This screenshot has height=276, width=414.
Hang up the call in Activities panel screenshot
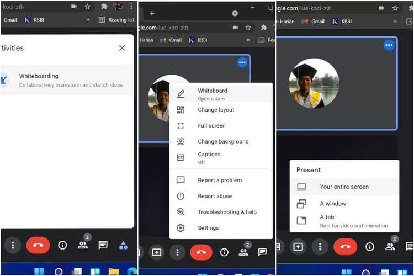tap(38, 245)
